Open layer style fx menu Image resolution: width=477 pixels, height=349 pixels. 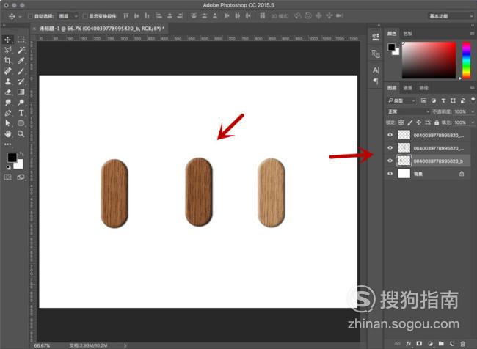(409, 344)
